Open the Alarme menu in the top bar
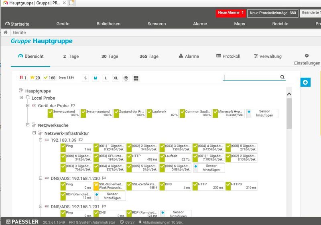 click(x=200, y=24)
